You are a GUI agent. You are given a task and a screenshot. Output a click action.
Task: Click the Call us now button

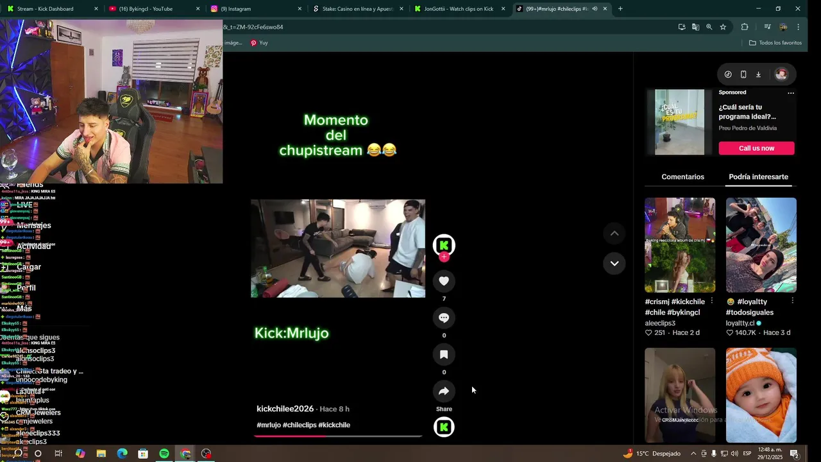(x=756, y=148)
